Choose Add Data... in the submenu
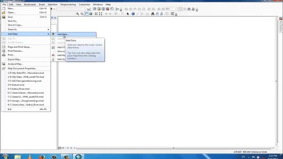 74,34
